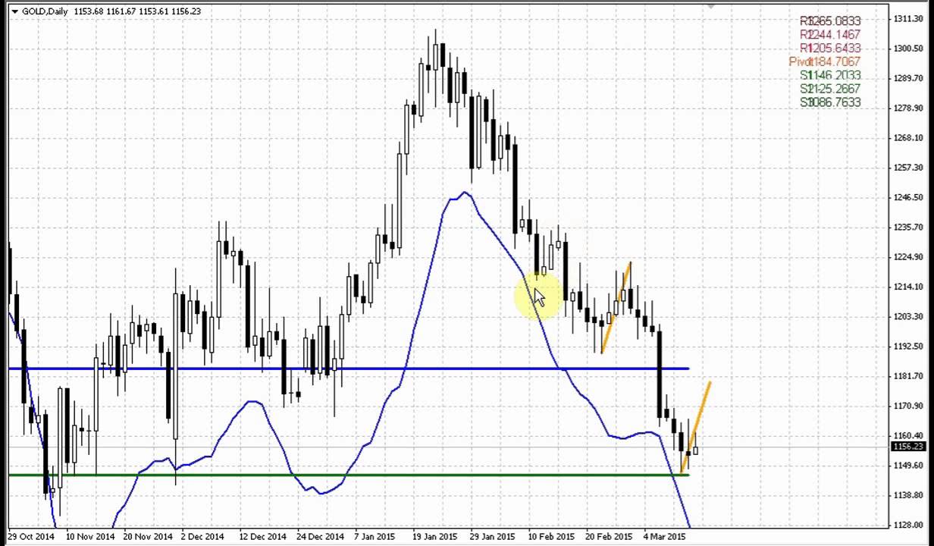Viewport: 934px width, 546px height.
Task: Click the 1181.70 price scale label
Action: (x=908, y=376)
